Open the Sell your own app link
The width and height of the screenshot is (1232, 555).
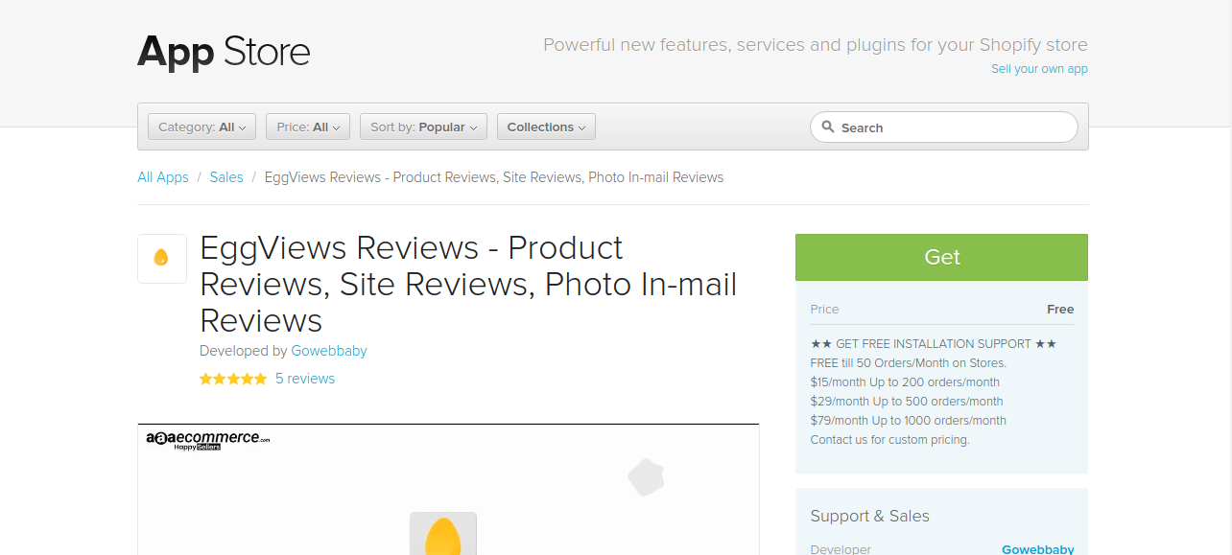(1039, 69)
